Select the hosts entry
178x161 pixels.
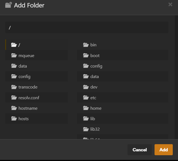point(36,119)
